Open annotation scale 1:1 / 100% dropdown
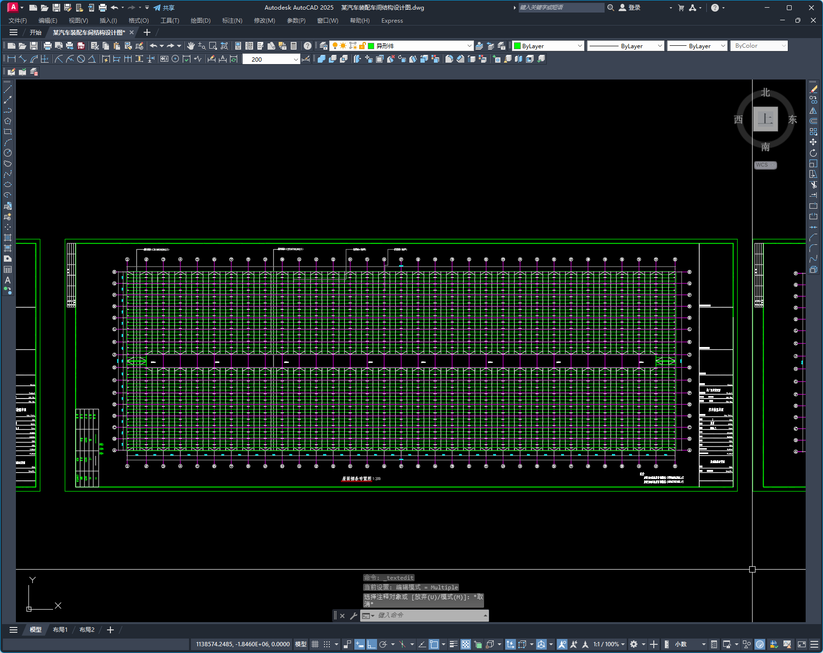The image size is (823, 653). [609, 644]
